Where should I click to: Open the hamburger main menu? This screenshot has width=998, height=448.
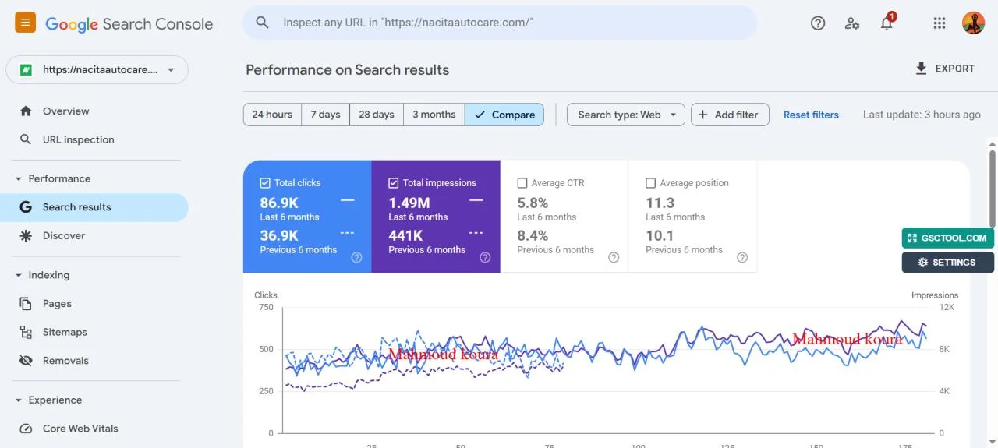click(25, 23)
